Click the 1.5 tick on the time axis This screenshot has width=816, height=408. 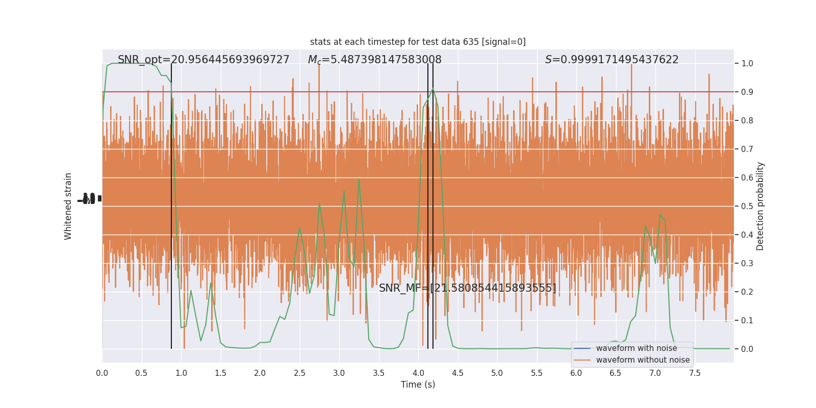tap(220, 373)
